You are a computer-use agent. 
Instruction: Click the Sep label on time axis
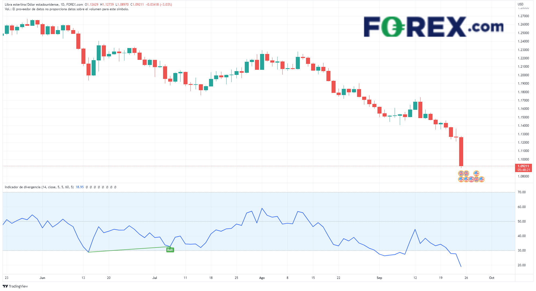(x=379, y=278)
